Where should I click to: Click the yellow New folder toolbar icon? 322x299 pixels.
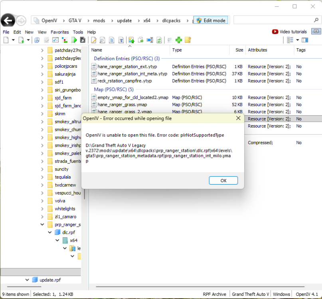click(x=188, y=40)
